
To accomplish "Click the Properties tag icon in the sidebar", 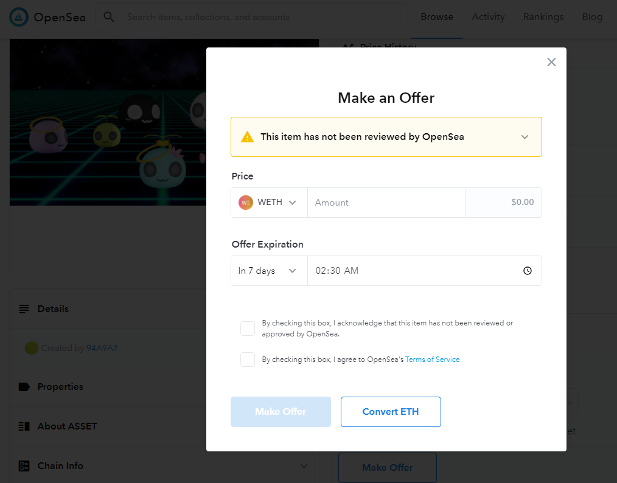I will coord(23,386).
